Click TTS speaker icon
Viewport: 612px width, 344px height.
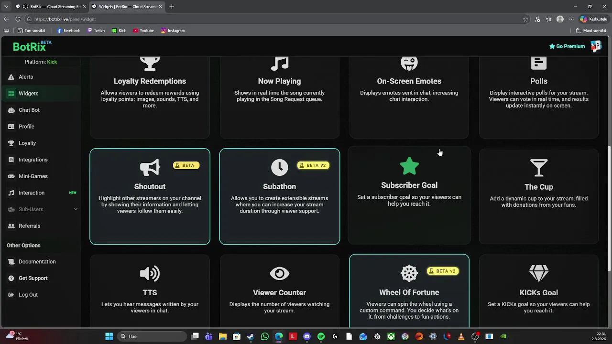click(150, 273)
